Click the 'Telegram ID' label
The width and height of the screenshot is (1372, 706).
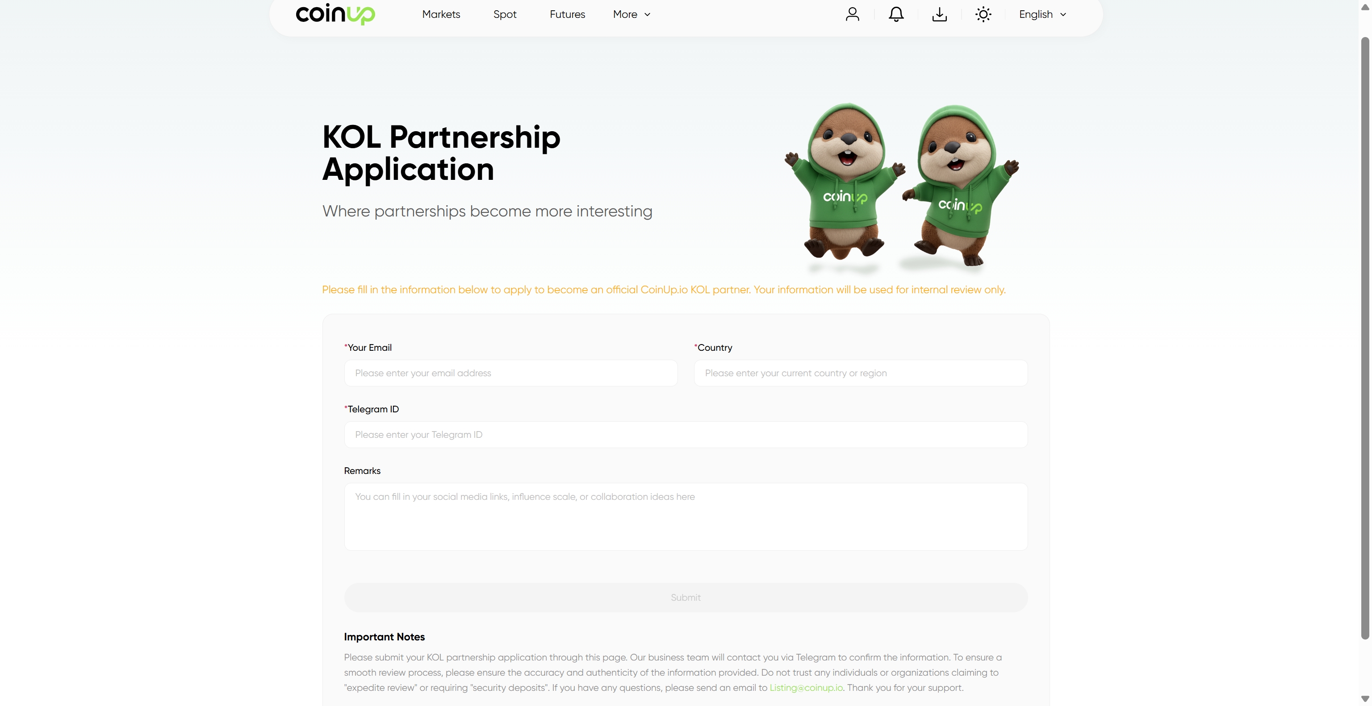[372, 409]
